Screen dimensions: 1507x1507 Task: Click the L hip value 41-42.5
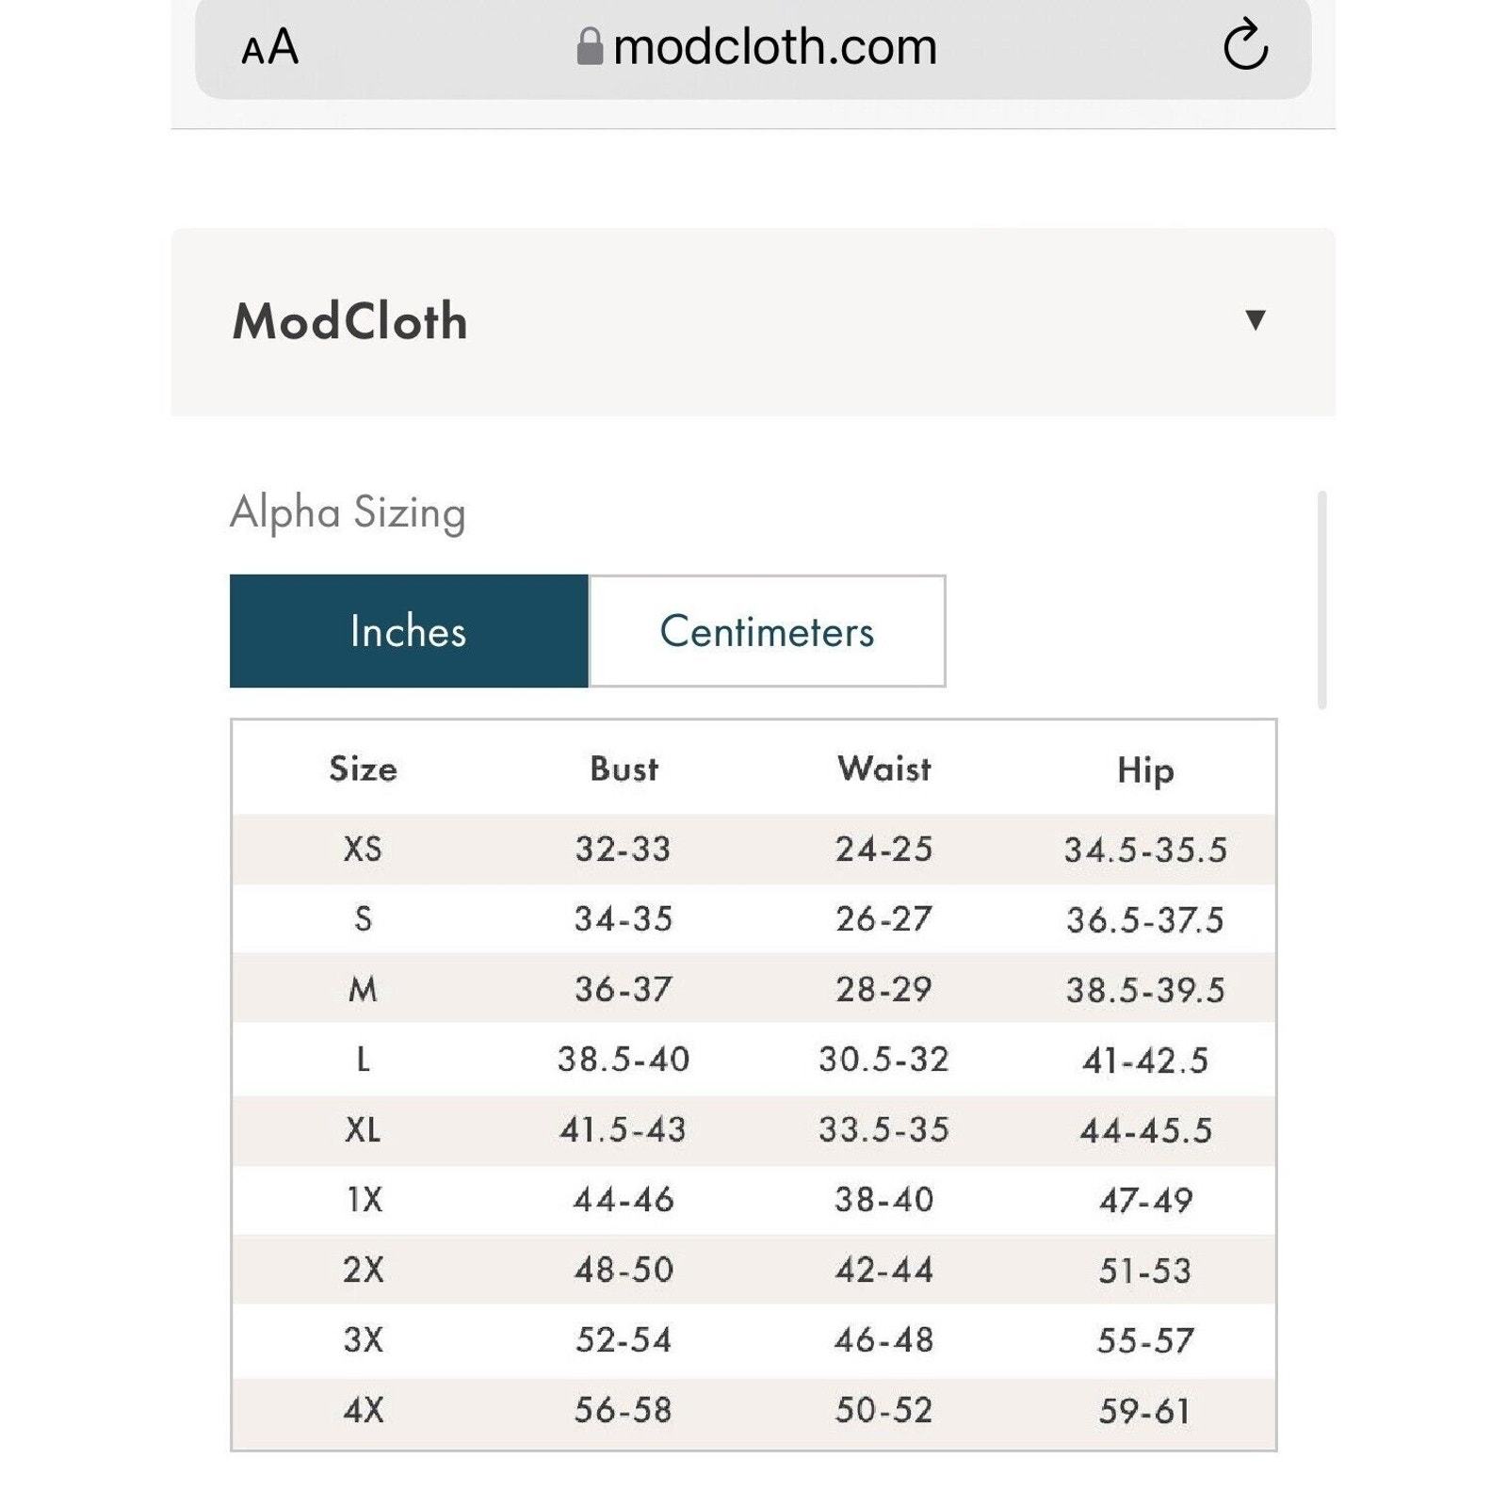point(1145,1061)
